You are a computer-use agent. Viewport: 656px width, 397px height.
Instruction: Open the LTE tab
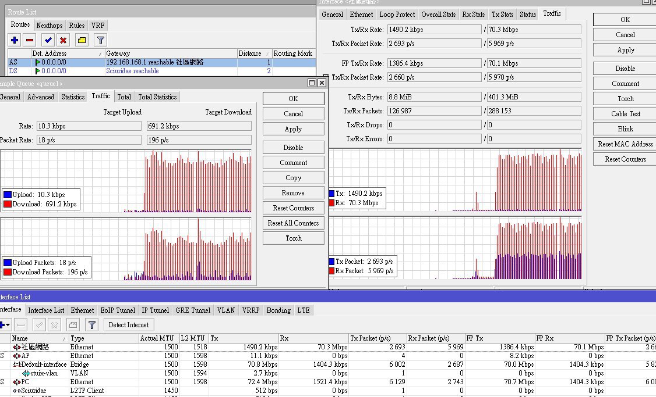coord(304,310)
